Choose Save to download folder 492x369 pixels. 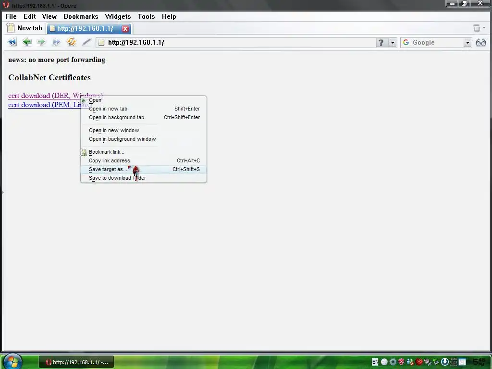pos(143,178)
